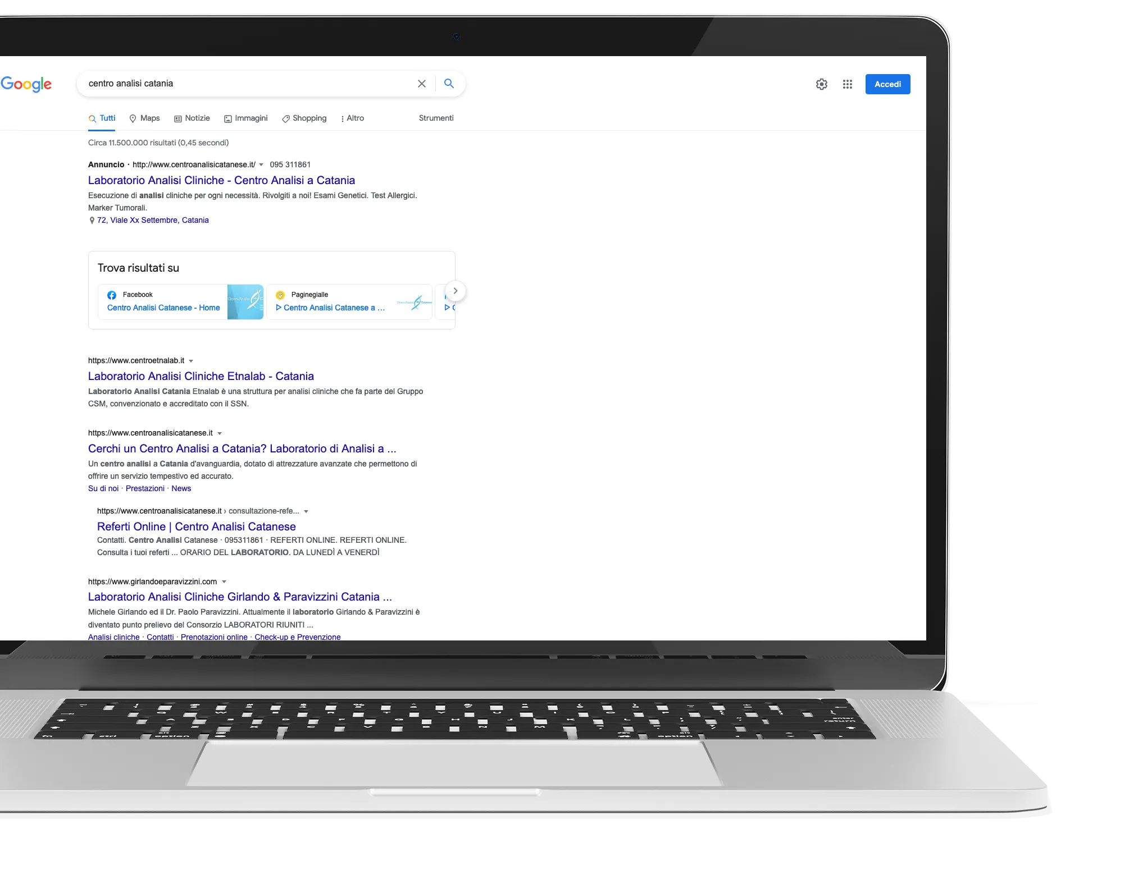Screen dimensions: 1138x879
Task: Click the Pagine Gialle icon in results
Action: coord(280,295)
